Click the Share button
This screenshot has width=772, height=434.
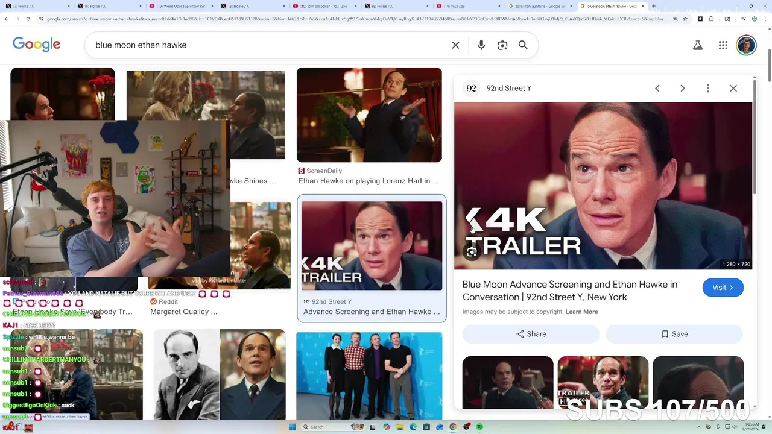(531, 334)
